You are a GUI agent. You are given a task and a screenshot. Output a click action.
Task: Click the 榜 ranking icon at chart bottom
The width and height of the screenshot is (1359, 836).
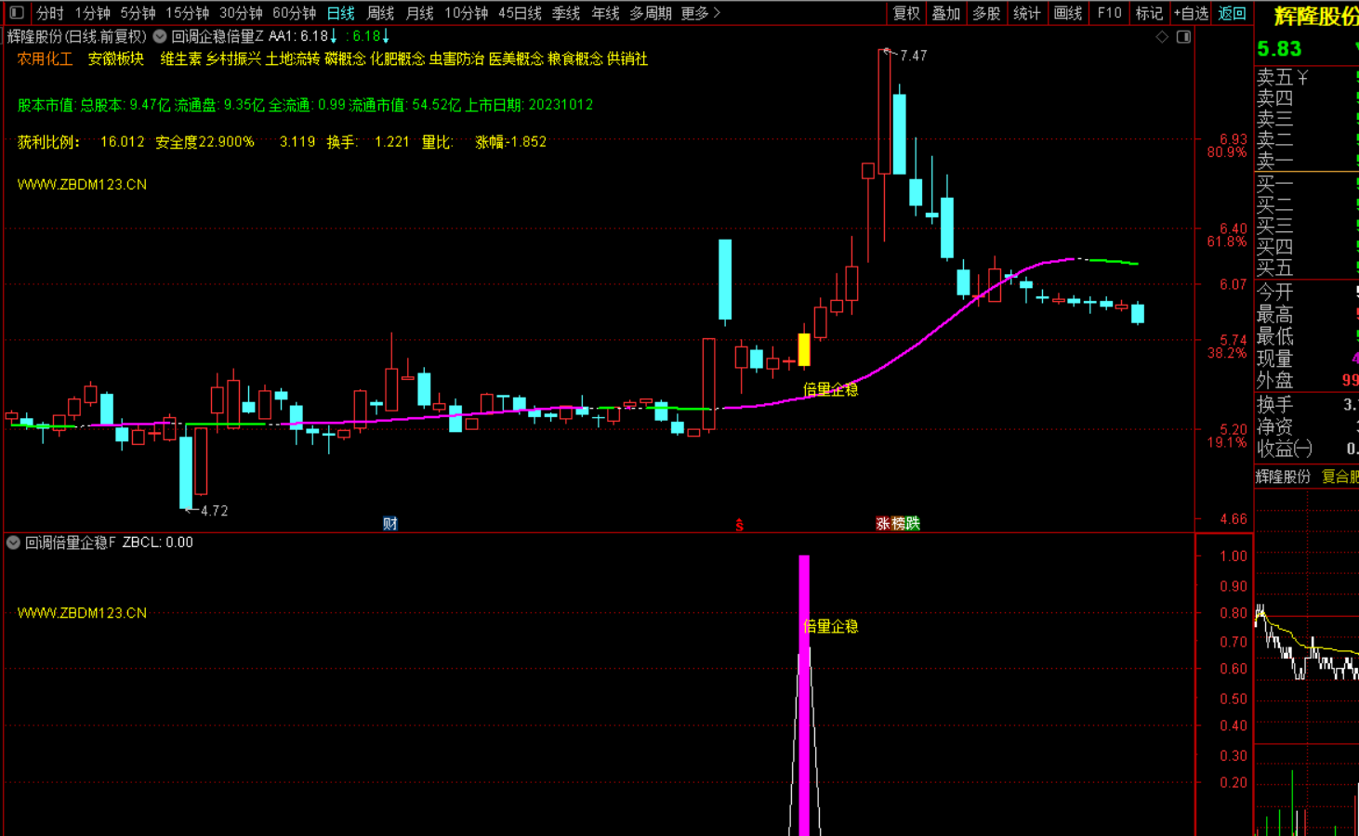(x=898, y=524)
